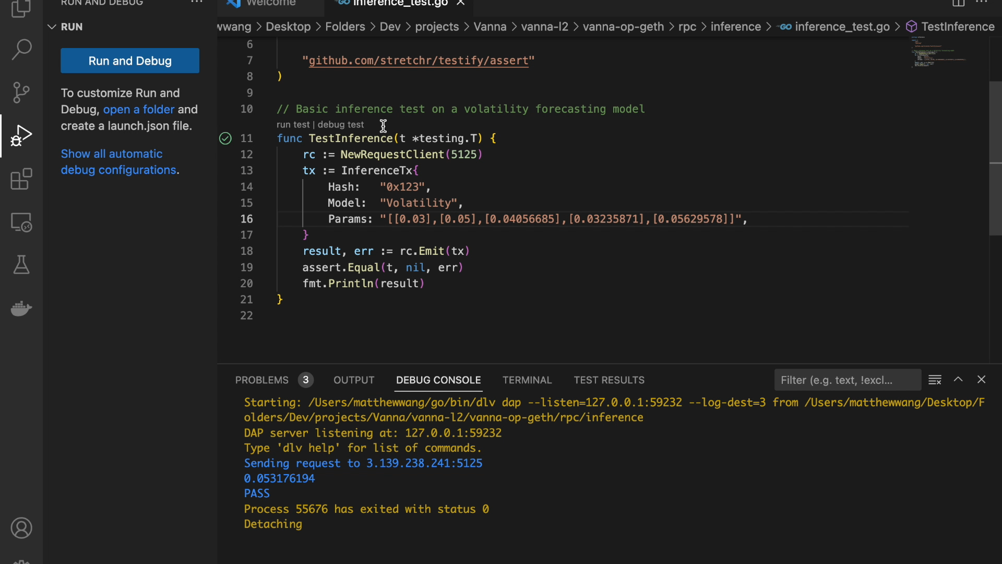Screen dimensions: 1002x564
Task: Click the Params string value on line 16
Action: [x=560, y=219]
